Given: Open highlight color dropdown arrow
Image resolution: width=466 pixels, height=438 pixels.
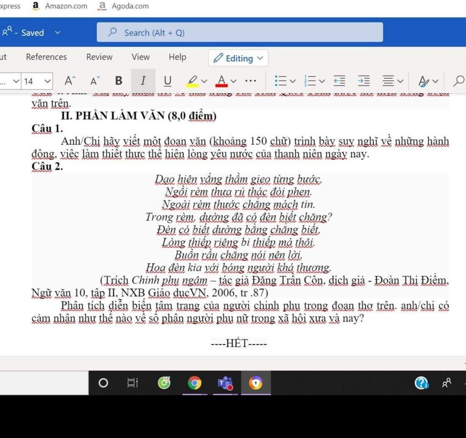Looking at the screenshot, I should tap(204, 81).
